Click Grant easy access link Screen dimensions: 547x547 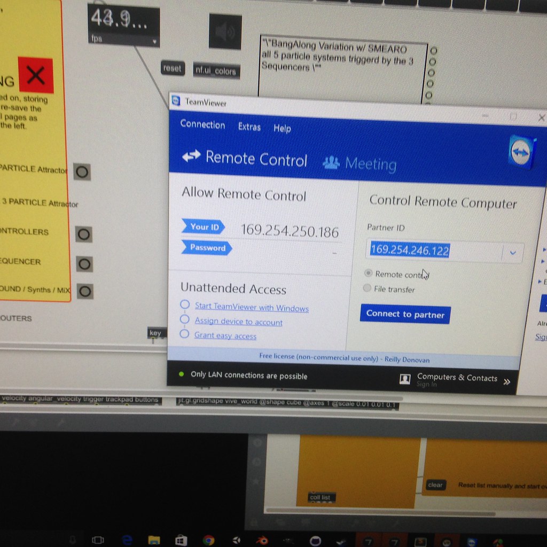225,335
